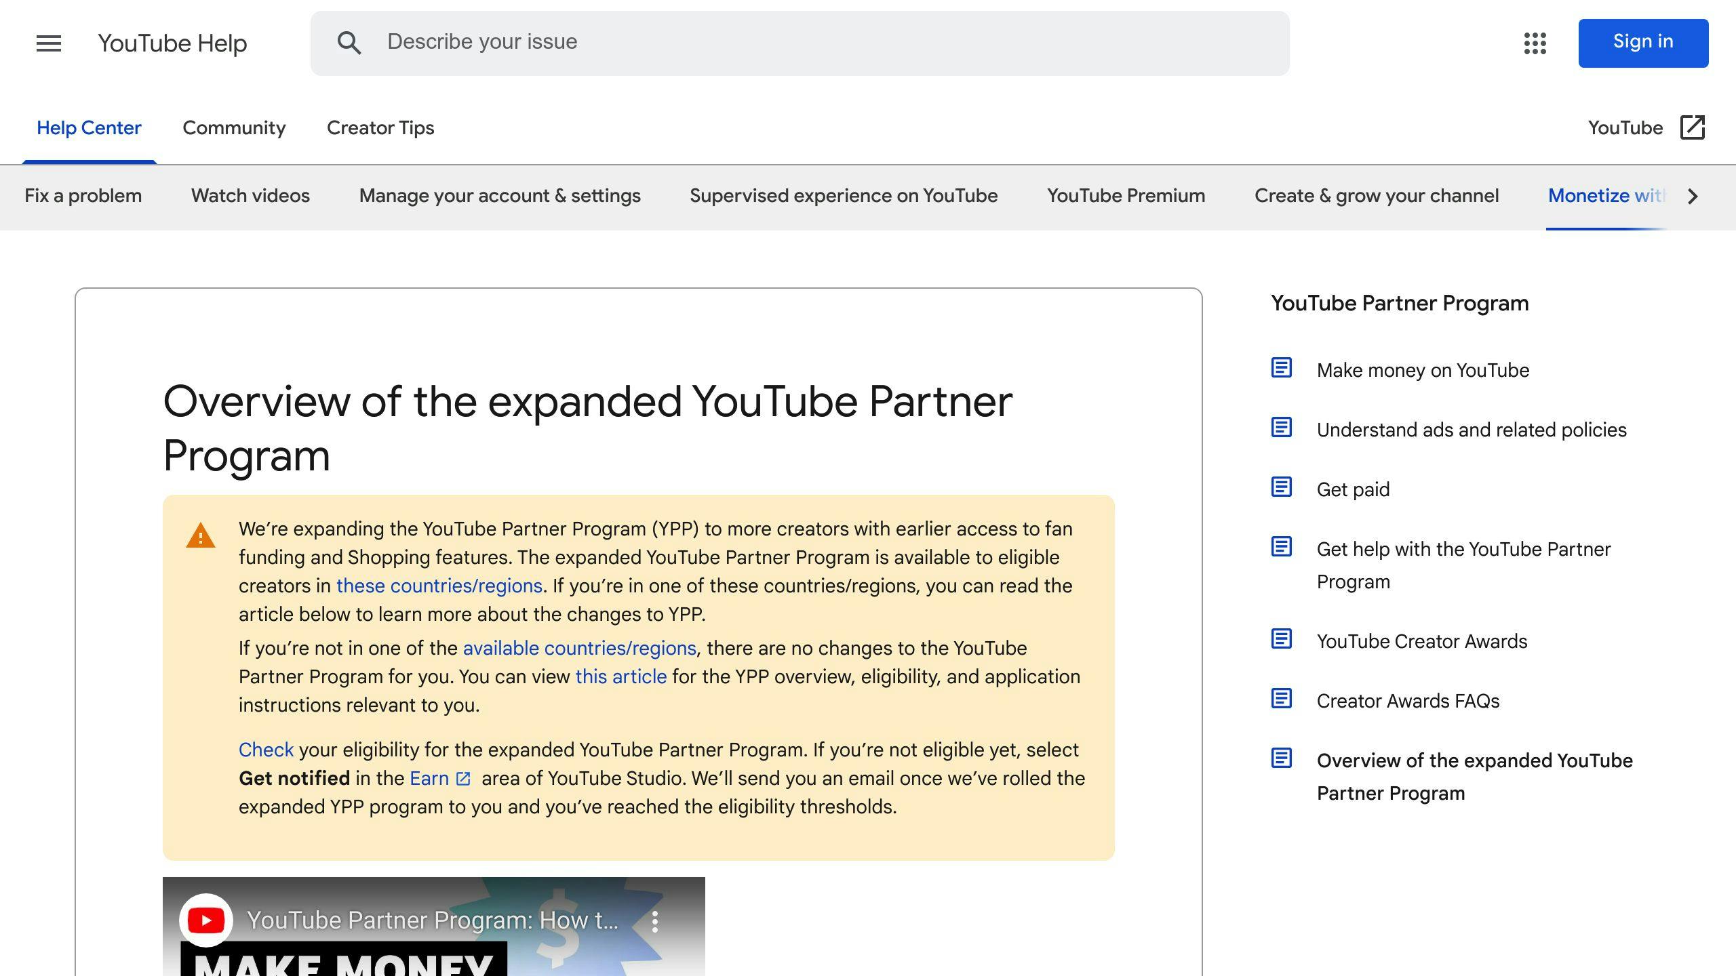Screen dimensions: 1736x976
Task: Click the YouTube external link icon
Action: (x=1693, y=127)
